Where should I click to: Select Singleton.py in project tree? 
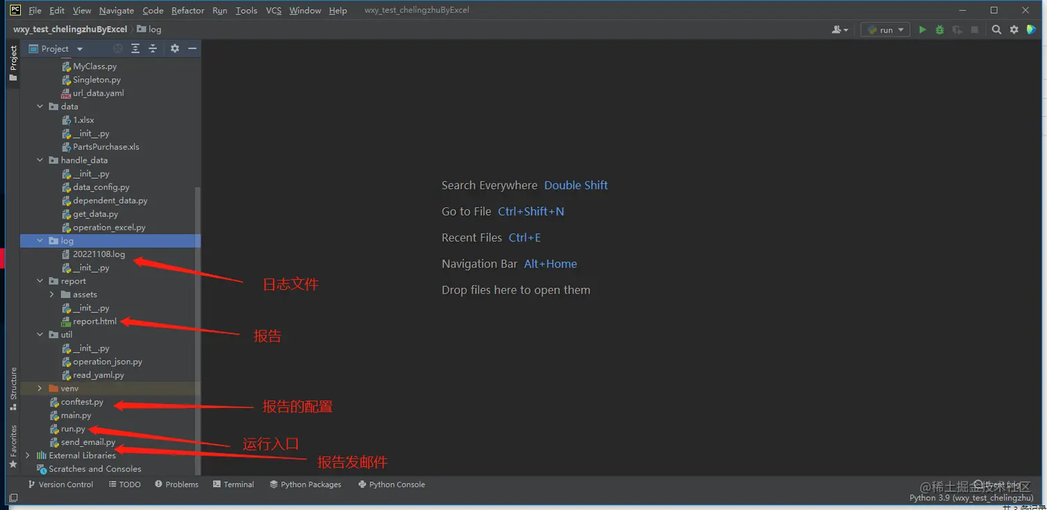[x=97, y=80]
